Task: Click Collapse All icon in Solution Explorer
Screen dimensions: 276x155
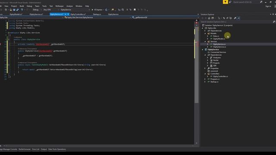Action: pos(227,18)
